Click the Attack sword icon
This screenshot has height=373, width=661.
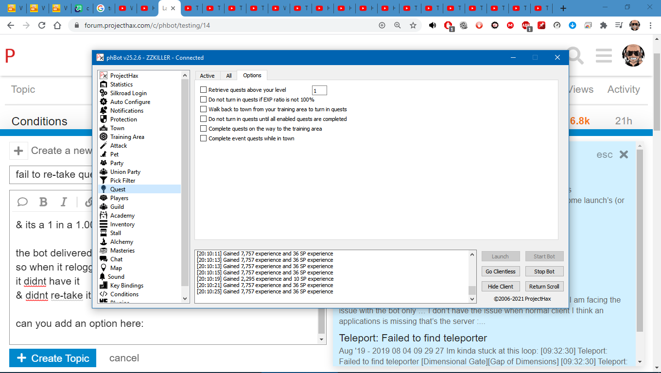tap(103, 146)
